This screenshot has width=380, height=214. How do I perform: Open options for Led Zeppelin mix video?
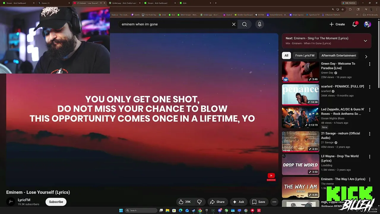[x=370, y=110]
